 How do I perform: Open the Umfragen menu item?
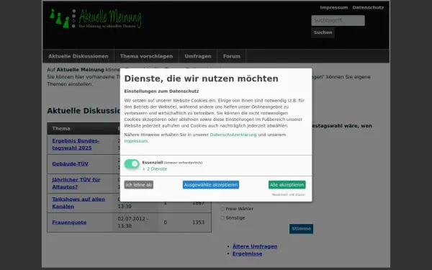pos(198,56)
